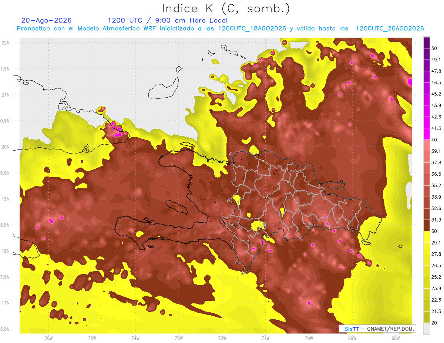444x343 pixels.
Task: Click the colorbar value '36.5'
Action: tap(436, 174)
